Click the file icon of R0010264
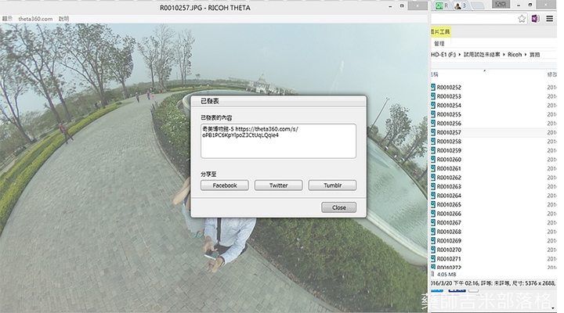Viewport: 564px width, 313px height. click(x=433, y=196)
